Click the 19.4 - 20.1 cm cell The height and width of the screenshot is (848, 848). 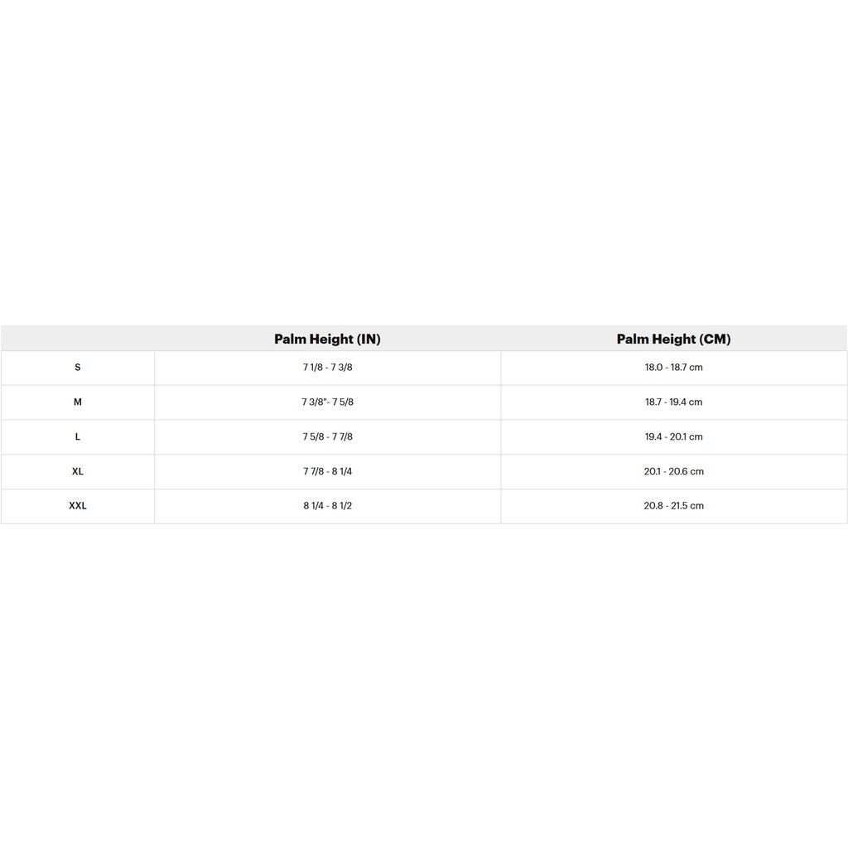coord(674,437)
